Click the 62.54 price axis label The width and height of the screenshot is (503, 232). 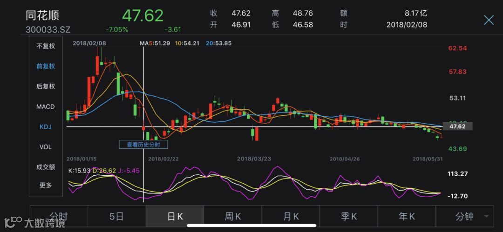tap(457, 48)
